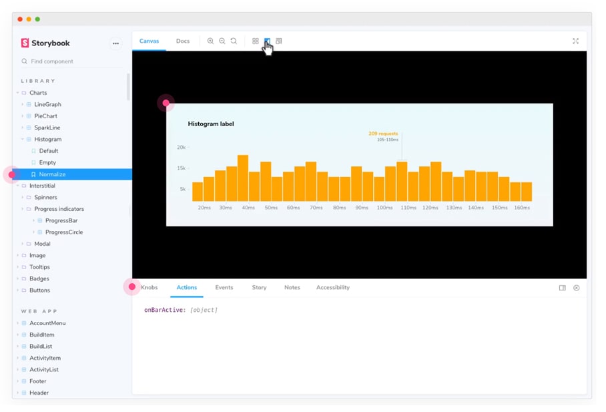Switch to the Docs tab

(183, 41)
